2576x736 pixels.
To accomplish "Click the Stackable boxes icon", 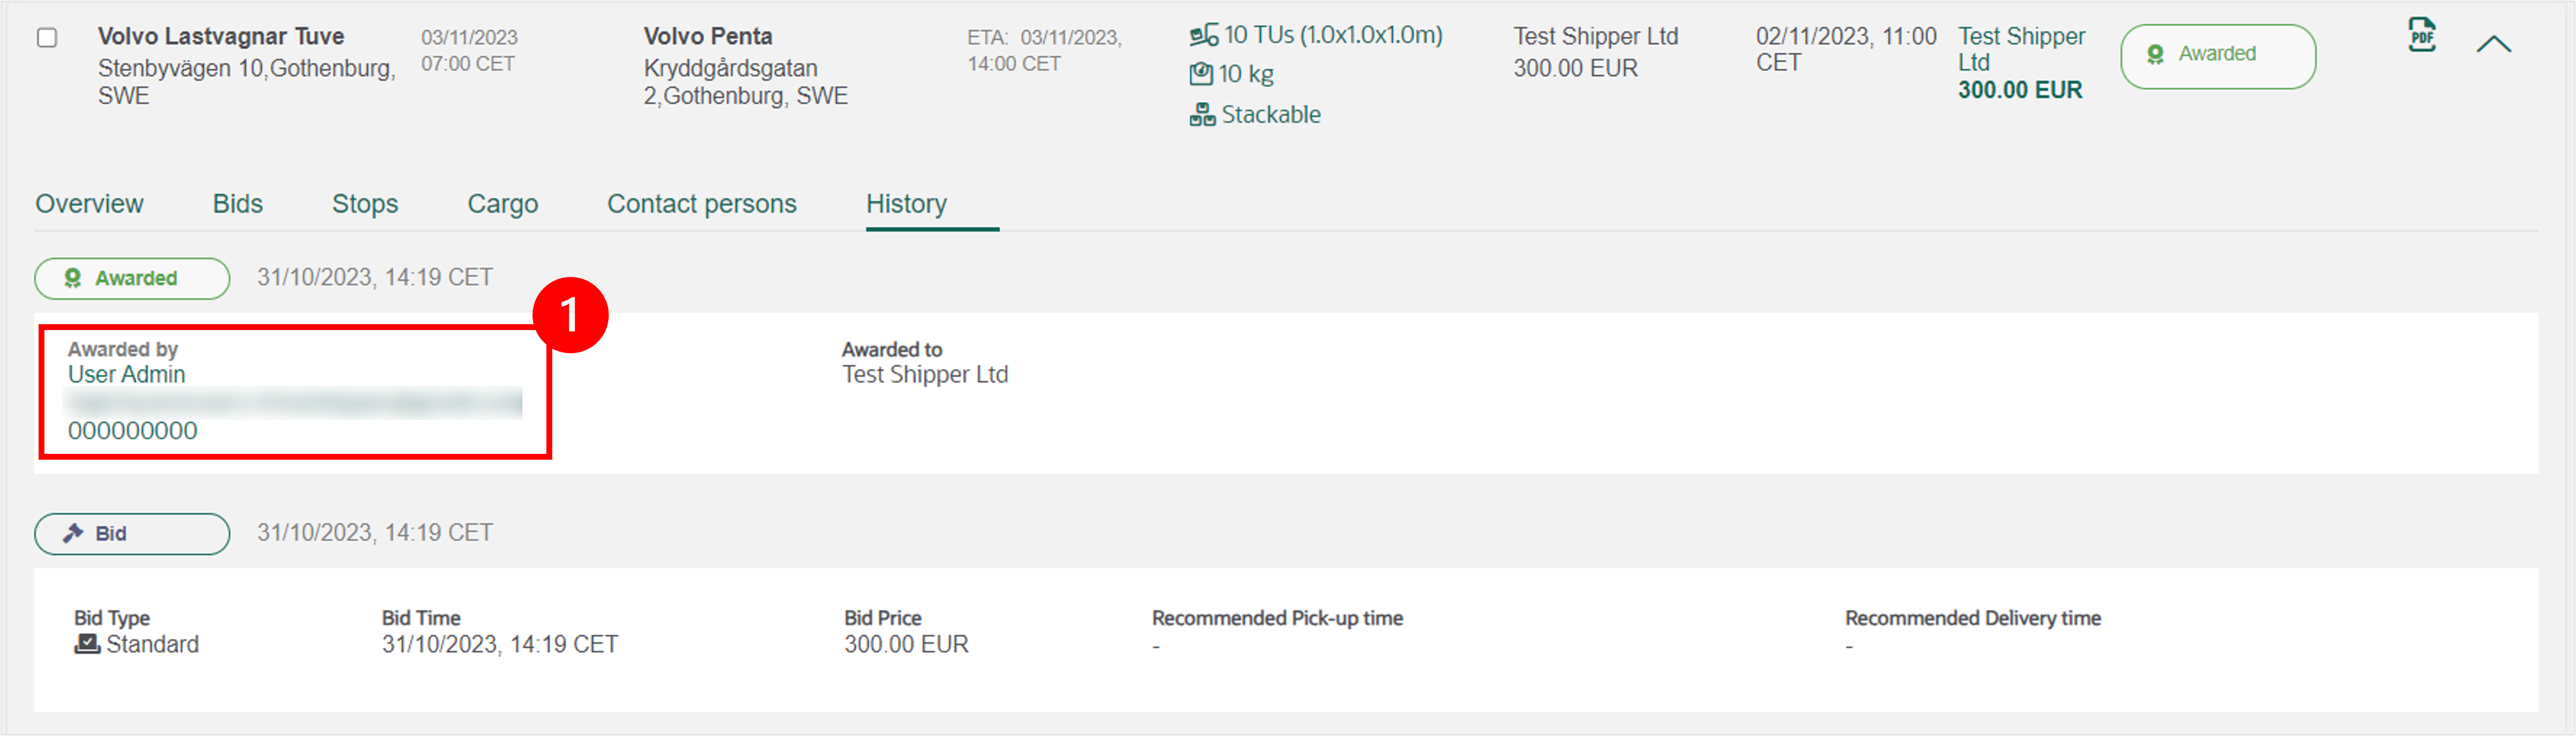I will click(x=1202, y=115).
